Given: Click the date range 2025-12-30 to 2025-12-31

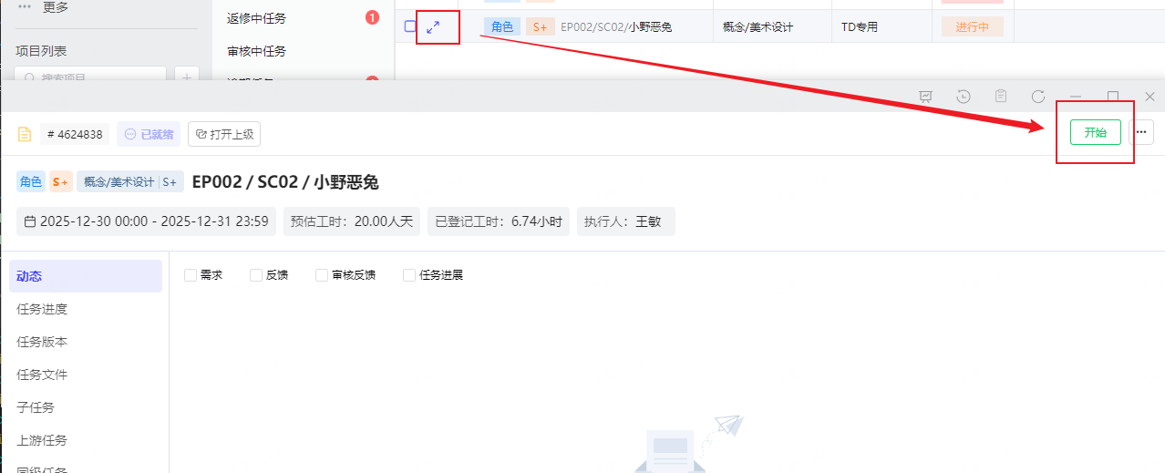Looking at the screenshot, I should (x=147, y=221).
